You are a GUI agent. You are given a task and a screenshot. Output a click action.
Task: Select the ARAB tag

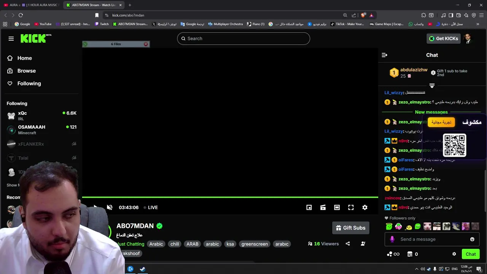(x=193, y=244)
